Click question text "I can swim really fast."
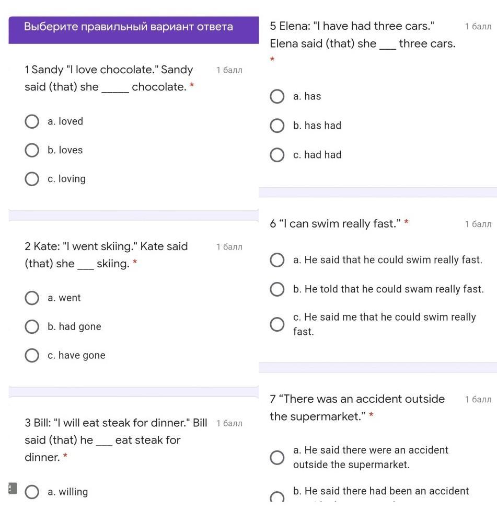This screenshot has height=509, width=497. pos(336,224)
